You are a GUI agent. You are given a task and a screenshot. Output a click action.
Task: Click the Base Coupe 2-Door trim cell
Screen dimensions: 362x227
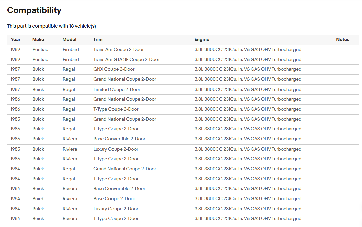coord(114,199)
